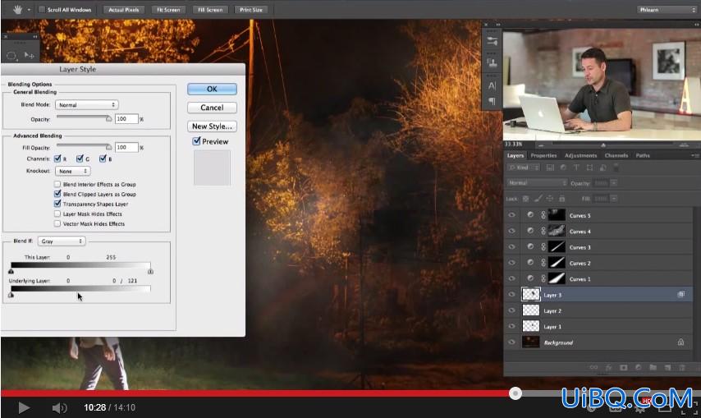Click the fx layer style icon

point(608,367)
